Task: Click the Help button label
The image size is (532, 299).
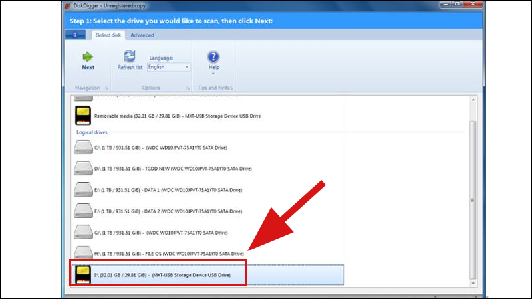Action: (x=213, y=67)
